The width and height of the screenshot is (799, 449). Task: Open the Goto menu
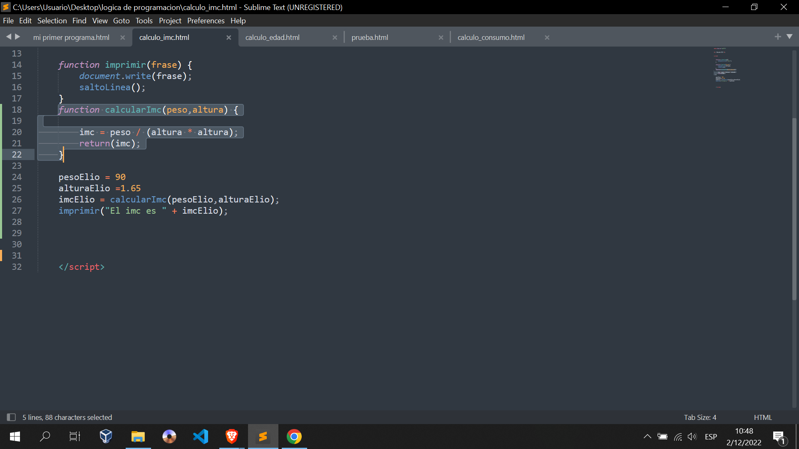(x=122, y=20)
